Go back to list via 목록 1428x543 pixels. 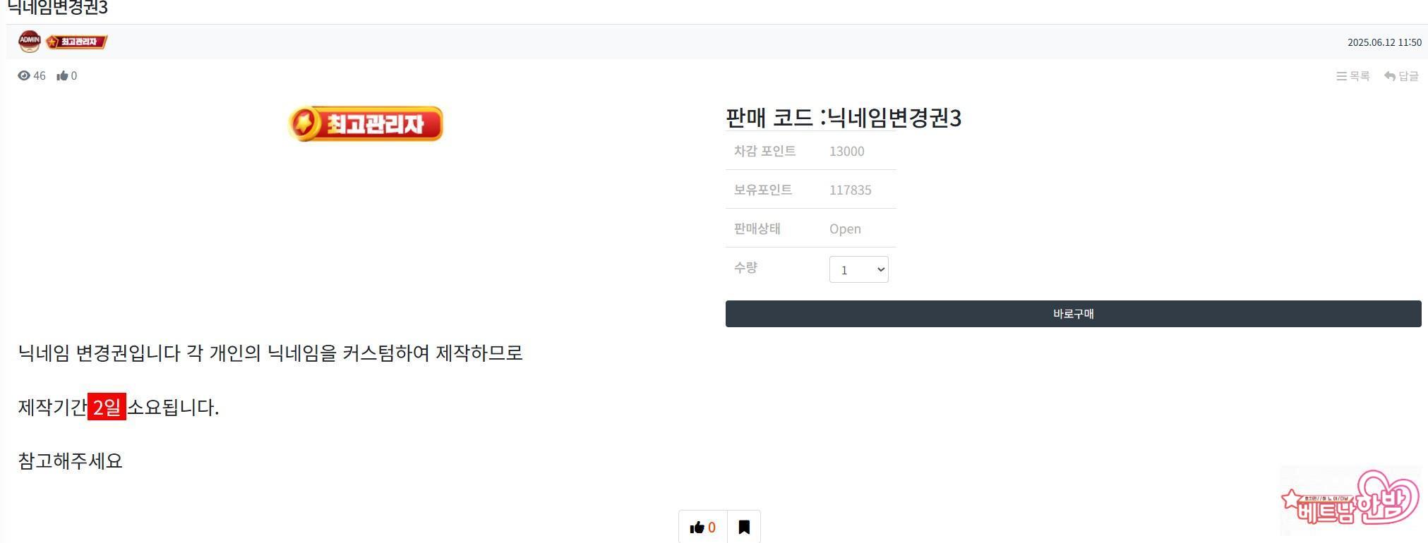tap(1353, 76)
